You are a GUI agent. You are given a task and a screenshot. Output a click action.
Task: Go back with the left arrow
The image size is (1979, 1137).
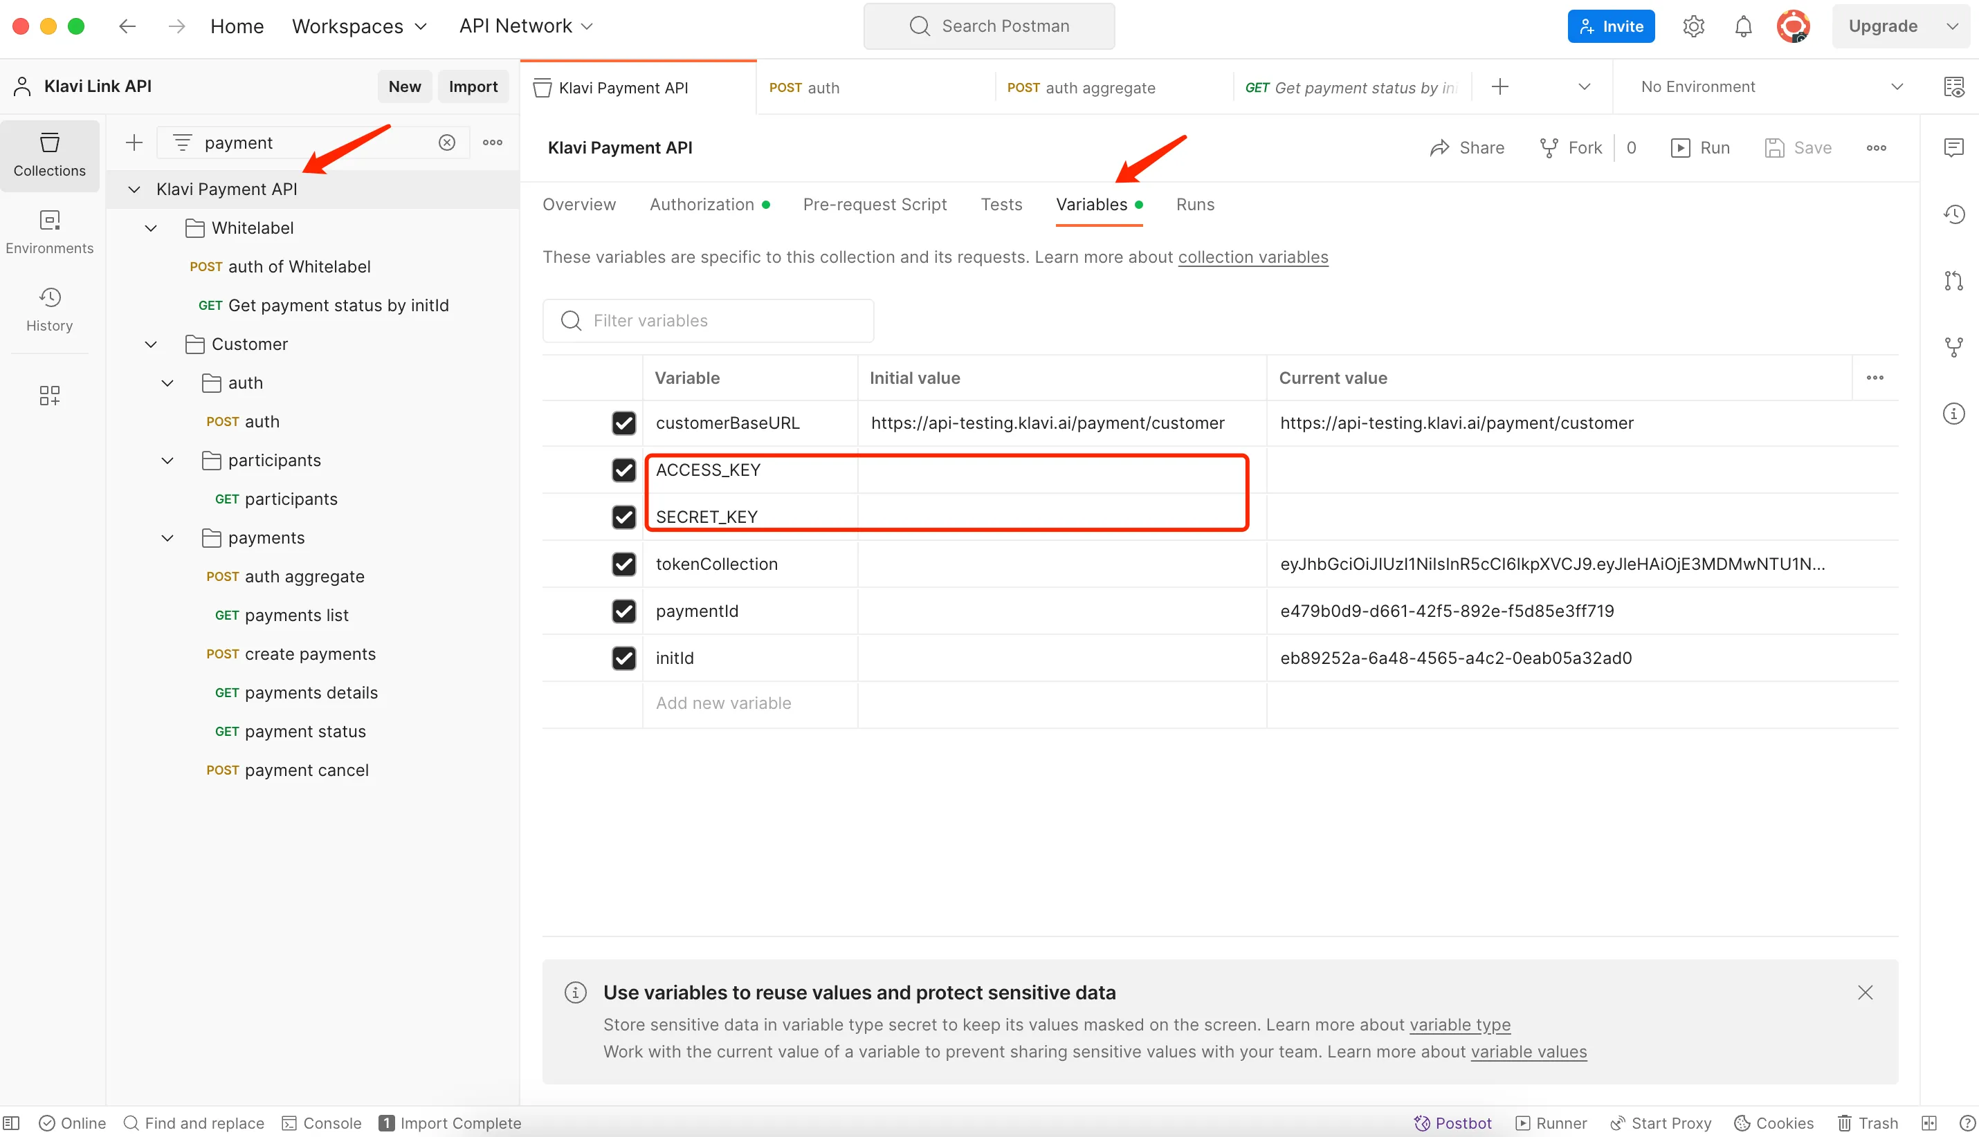(x=127, y=26)
